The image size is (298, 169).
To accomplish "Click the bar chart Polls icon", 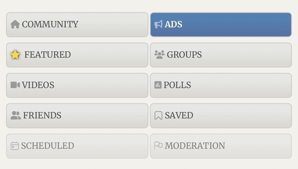I will (158, 85).
